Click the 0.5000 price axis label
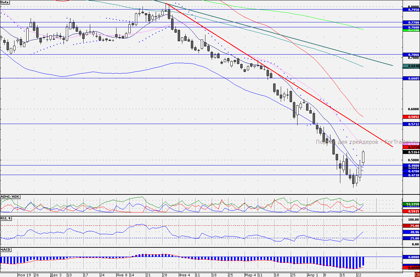The width and height of the screenshot is (420, 277). pyautogui.click(x=413, y=160)
